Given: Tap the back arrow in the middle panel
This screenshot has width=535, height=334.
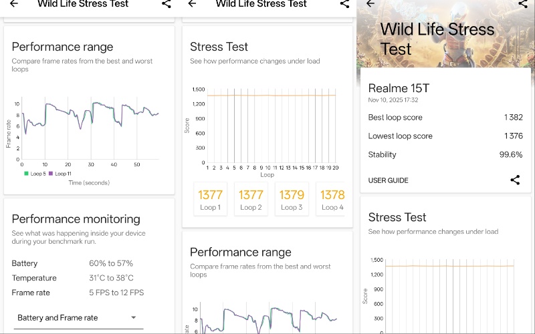Looking at the screenshot, I should [192, 4].
